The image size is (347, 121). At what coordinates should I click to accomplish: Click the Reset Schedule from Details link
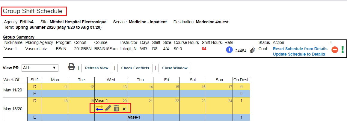click(x=300, y=49)
